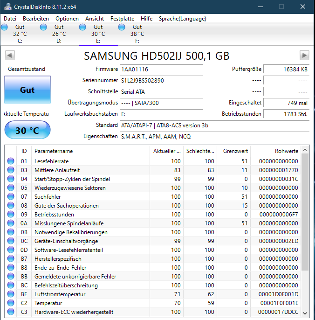Image resolution: width=315 pixels, height=320 pixels.
Task: Click status icon for Geräte-Einschaltvorgänge row
Action: pyautogui.click(x=11, y=241)
